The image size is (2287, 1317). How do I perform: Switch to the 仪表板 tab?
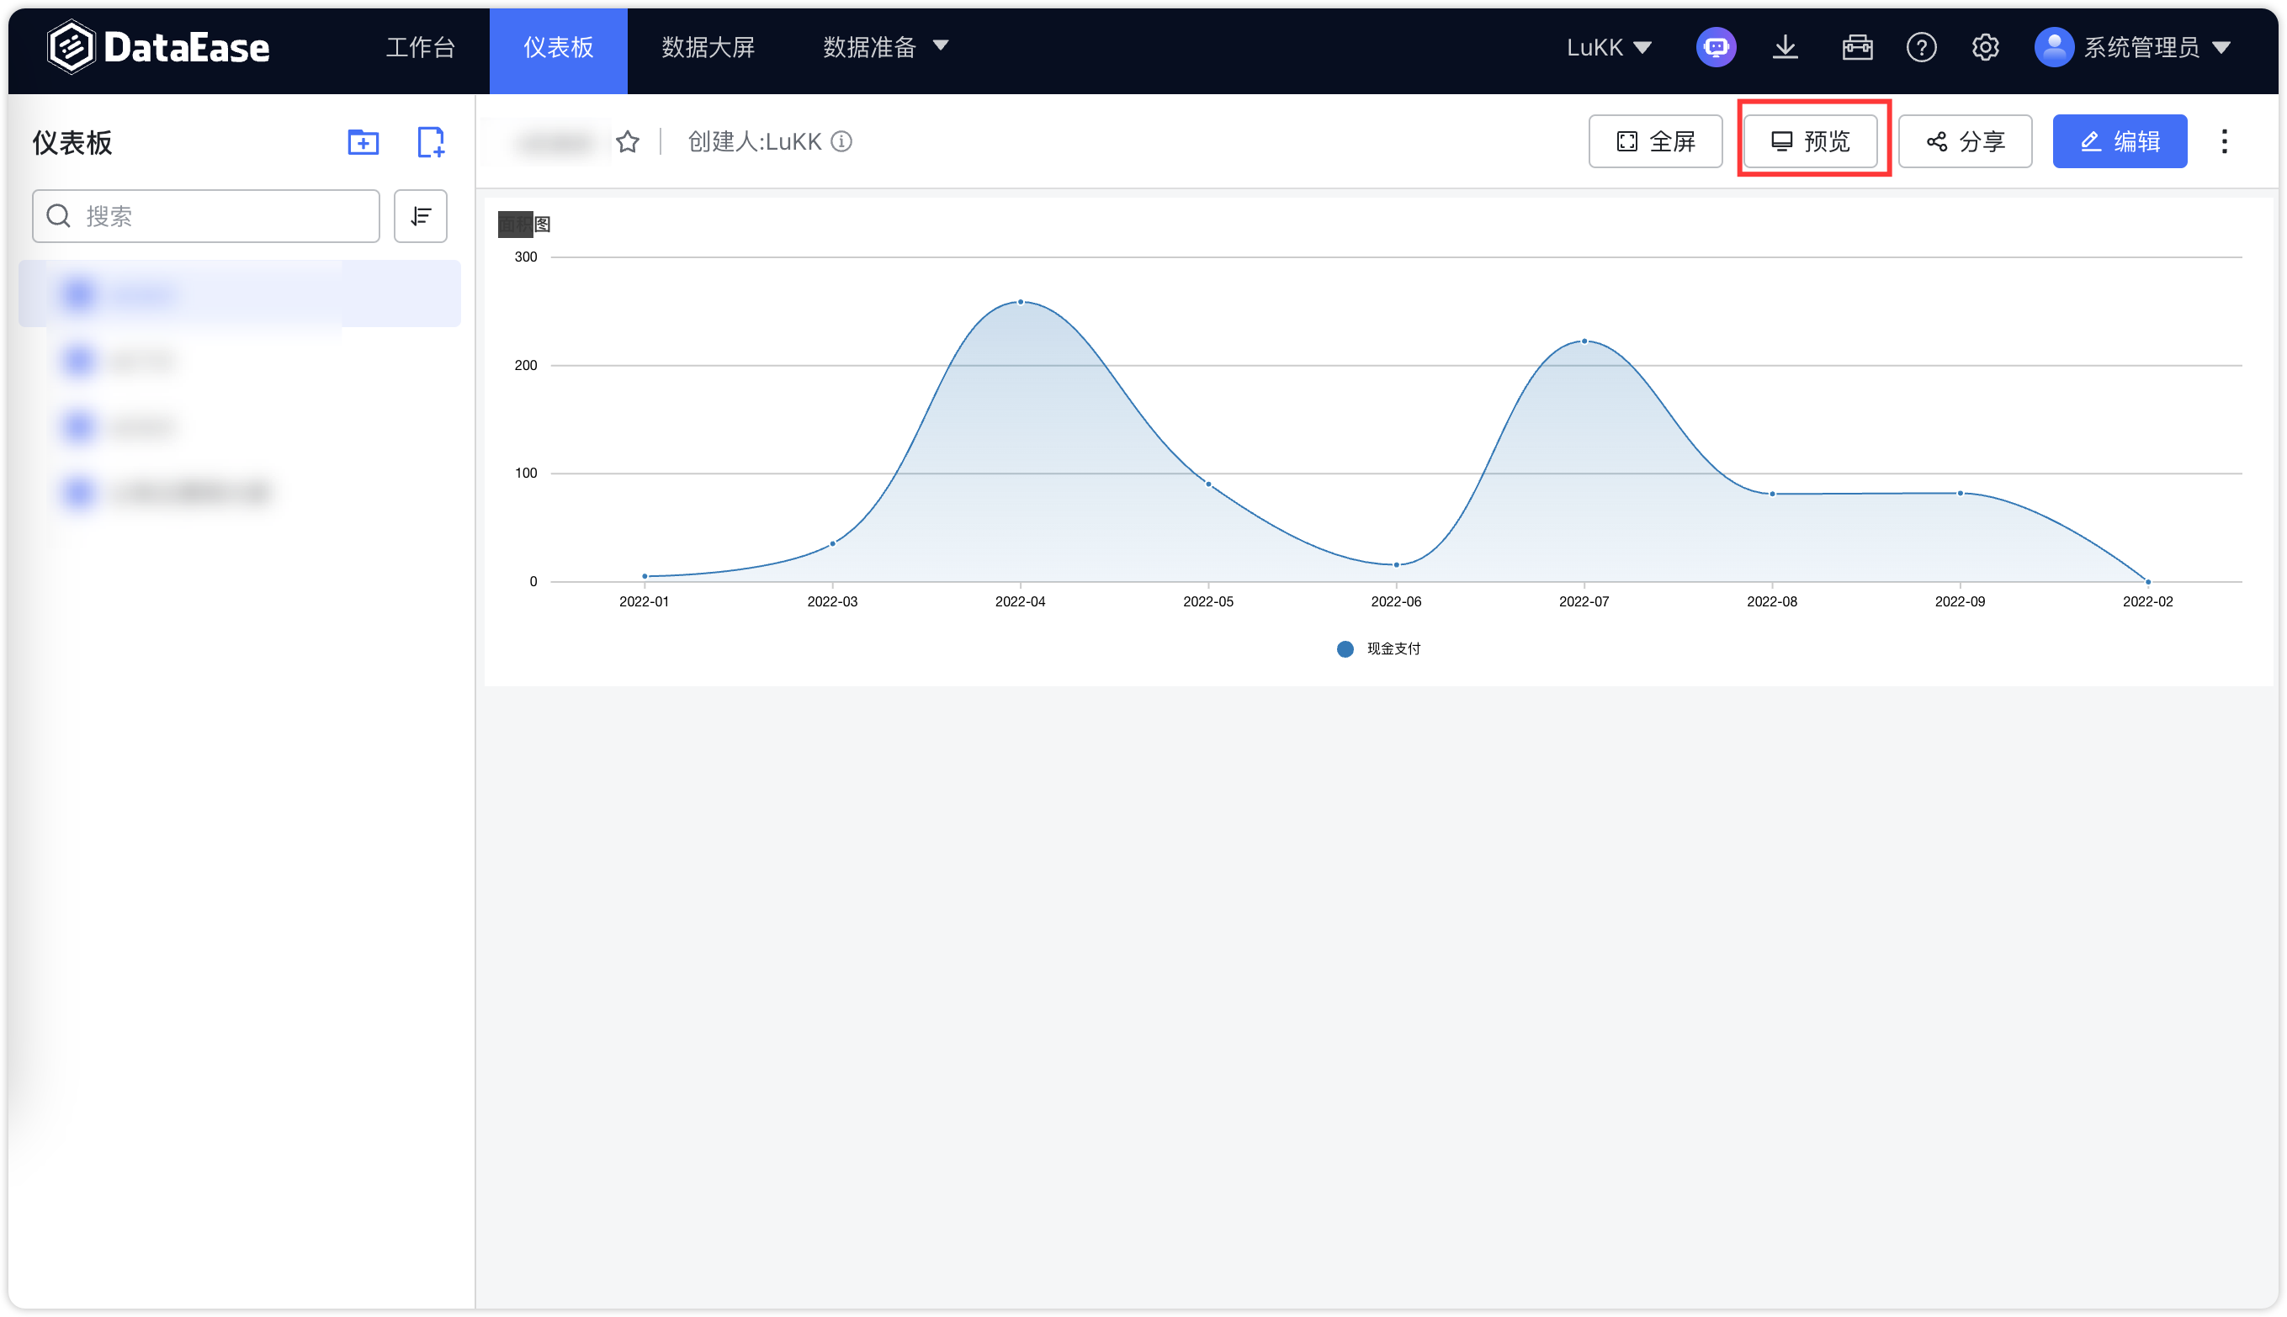pos(559,50)
